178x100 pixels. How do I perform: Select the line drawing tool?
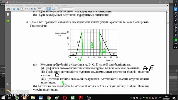click(x=175, y=17)
